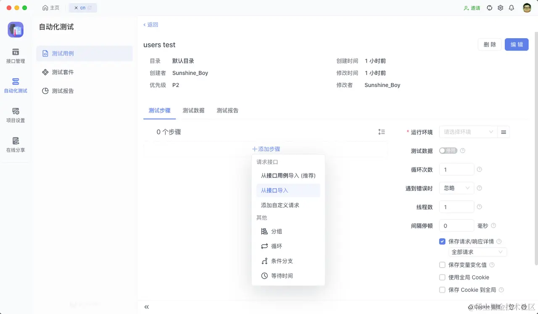Click the 邀请 invite button
The width and height of the screenshot is (538, 314).
(x=472, y=8)
